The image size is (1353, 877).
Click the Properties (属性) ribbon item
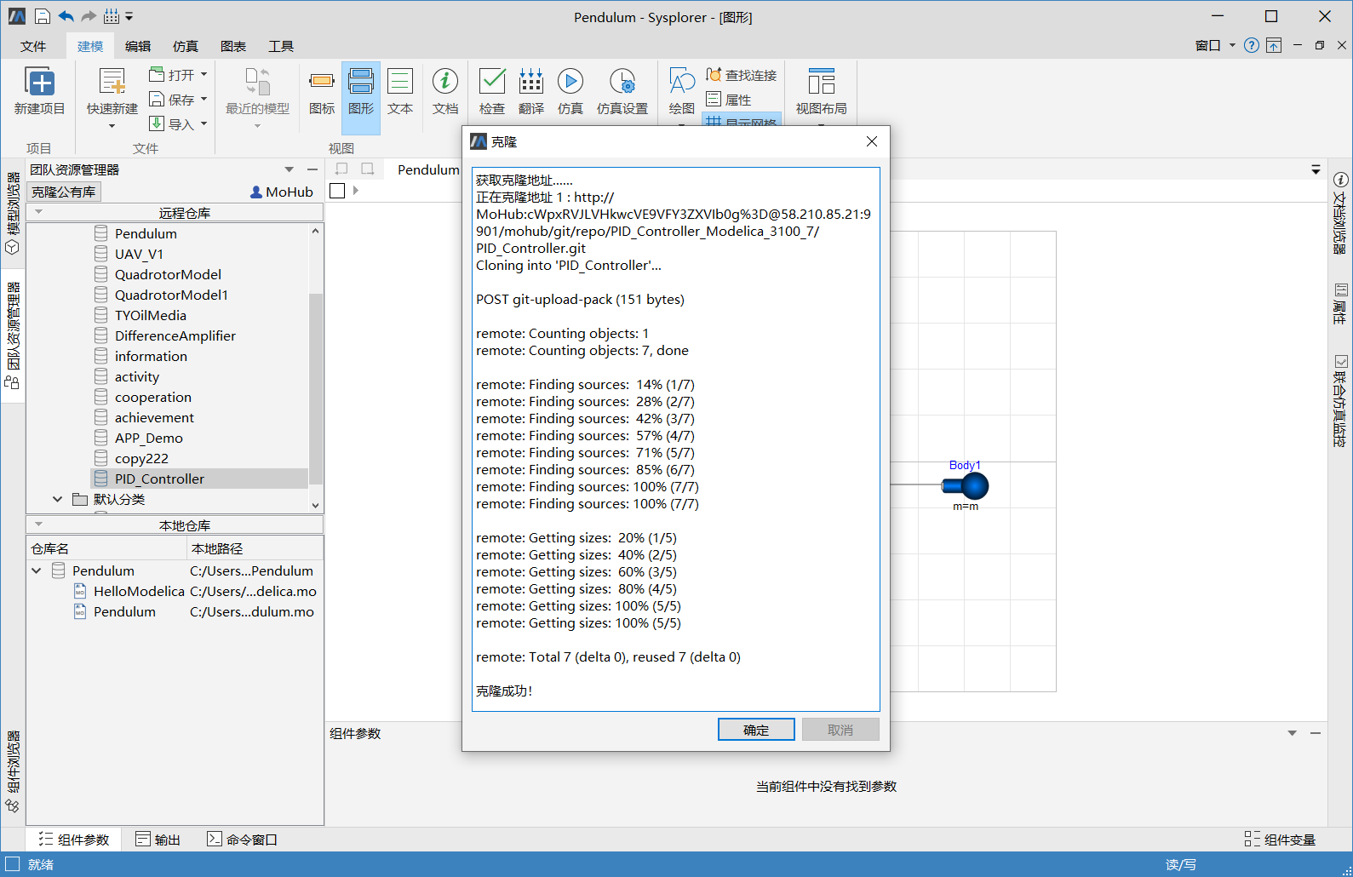pos(729,100)
